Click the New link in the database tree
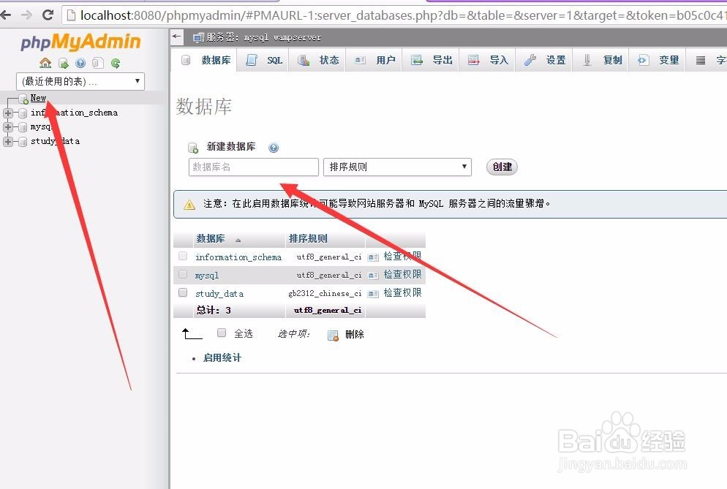The height and width of the screenshot is (489, 727). [x=38, y=98]
